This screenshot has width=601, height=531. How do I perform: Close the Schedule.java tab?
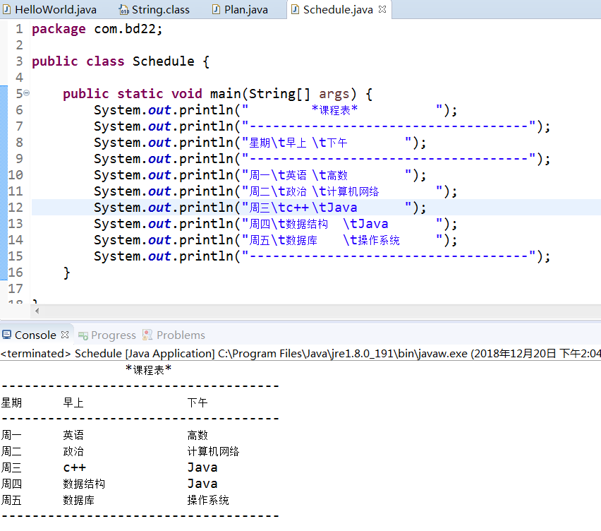pyautogui.click(x=382, y=9)
